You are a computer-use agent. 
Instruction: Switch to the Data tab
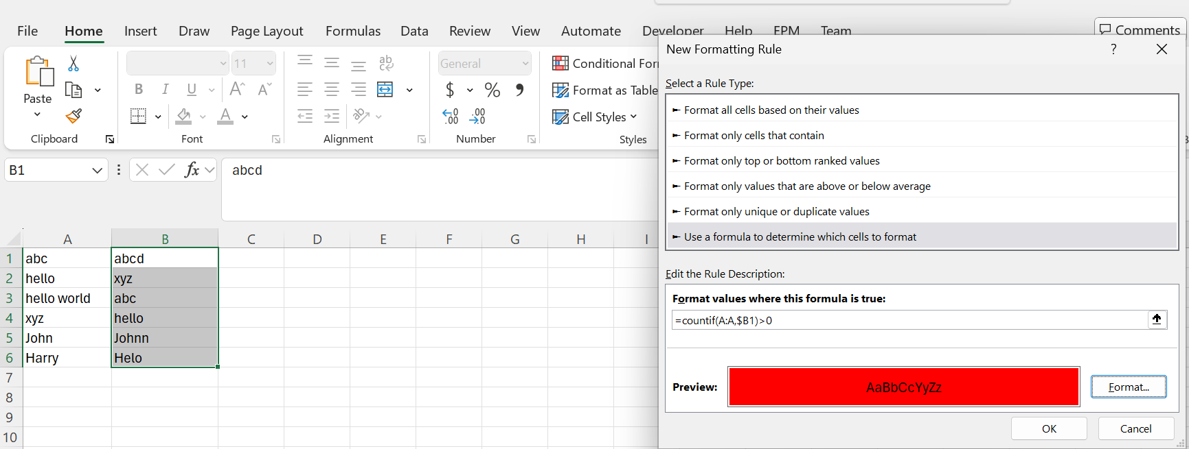point(414,31)
